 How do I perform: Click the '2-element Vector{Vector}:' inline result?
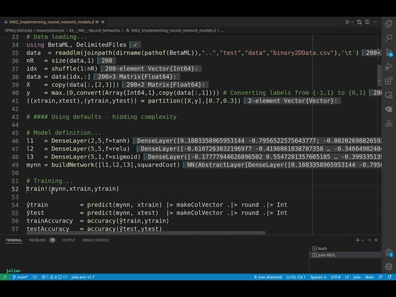pyautogui.click(x=293, y=101)
